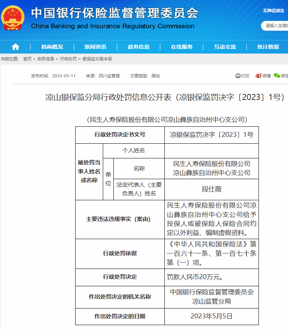Click the home icon in navigation bar
Screen dimensions: 288x330
[x=15, y=47]
